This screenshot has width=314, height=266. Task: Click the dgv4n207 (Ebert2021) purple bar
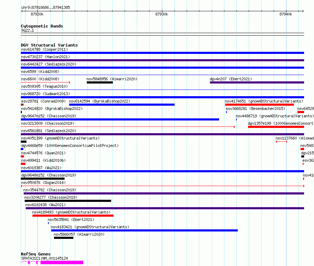point(257,82)
